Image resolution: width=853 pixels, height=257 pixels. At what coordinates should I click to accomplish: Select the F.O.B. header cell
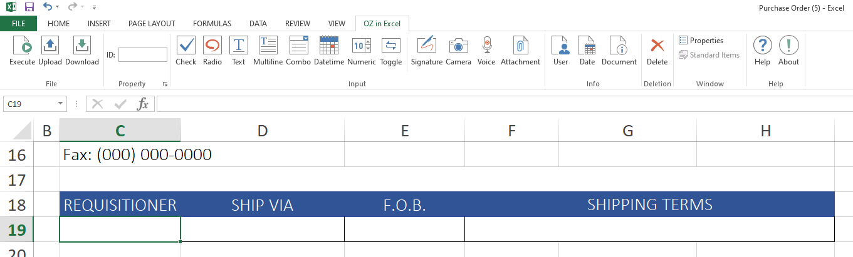pyautogui.click(x=404, y=204)
